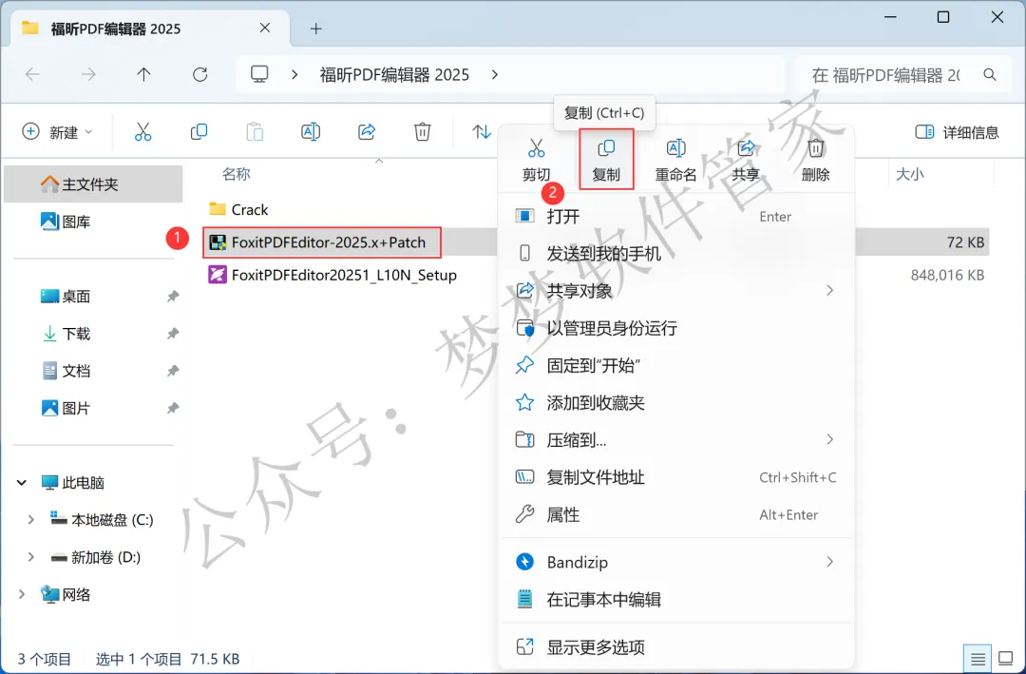Choose 打开 from the context menu
The height and width of the screenshot is (674, 1026).
[x=676, y=216]
